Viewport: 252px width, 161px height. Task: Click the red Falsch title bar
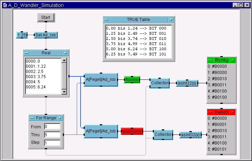tap(222, 112)
